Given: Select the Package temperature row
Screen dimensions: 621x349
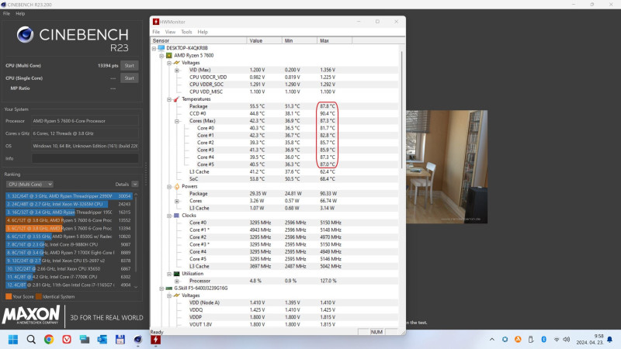Looking at the screenshot, I should [x=275, y=106].
